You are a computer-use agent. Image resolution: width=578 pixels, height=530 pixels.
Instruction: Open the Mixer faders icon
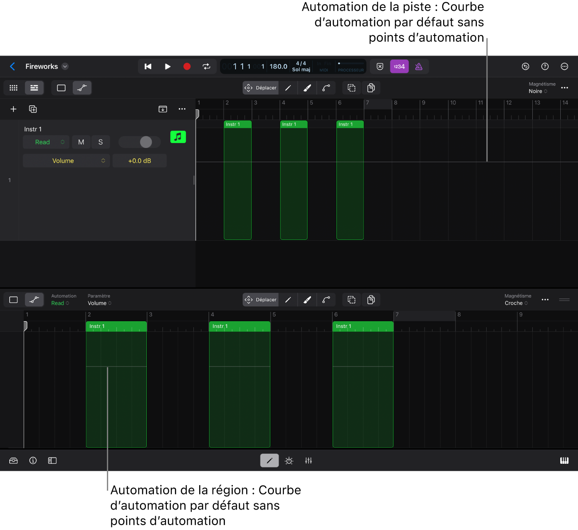(308, 461)
